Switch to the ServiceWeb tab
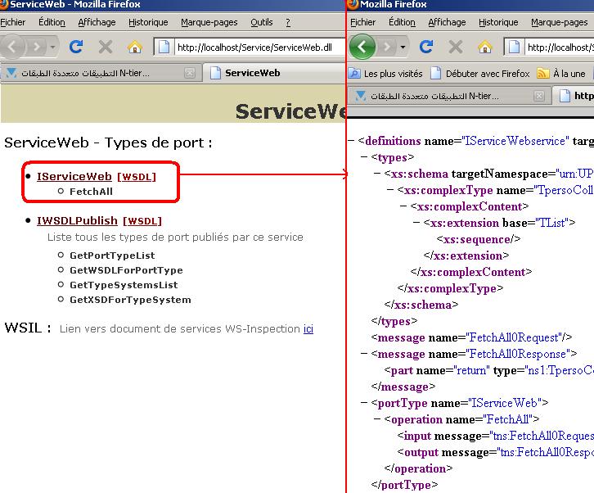Screen dimensions: 594x493 pyautogui.click(x=252, y=73)
